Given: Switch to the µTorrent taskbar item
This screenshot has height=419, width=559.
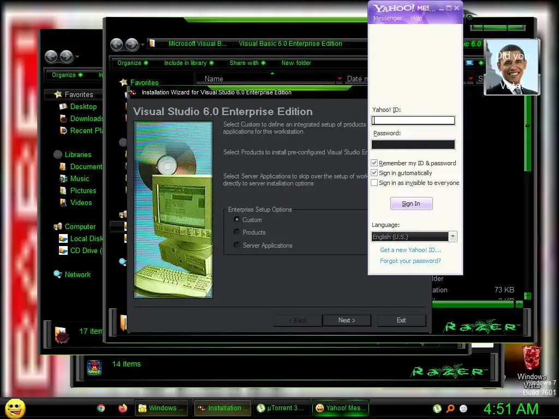Looking at the screenshot, I should (x=281, y=408).
